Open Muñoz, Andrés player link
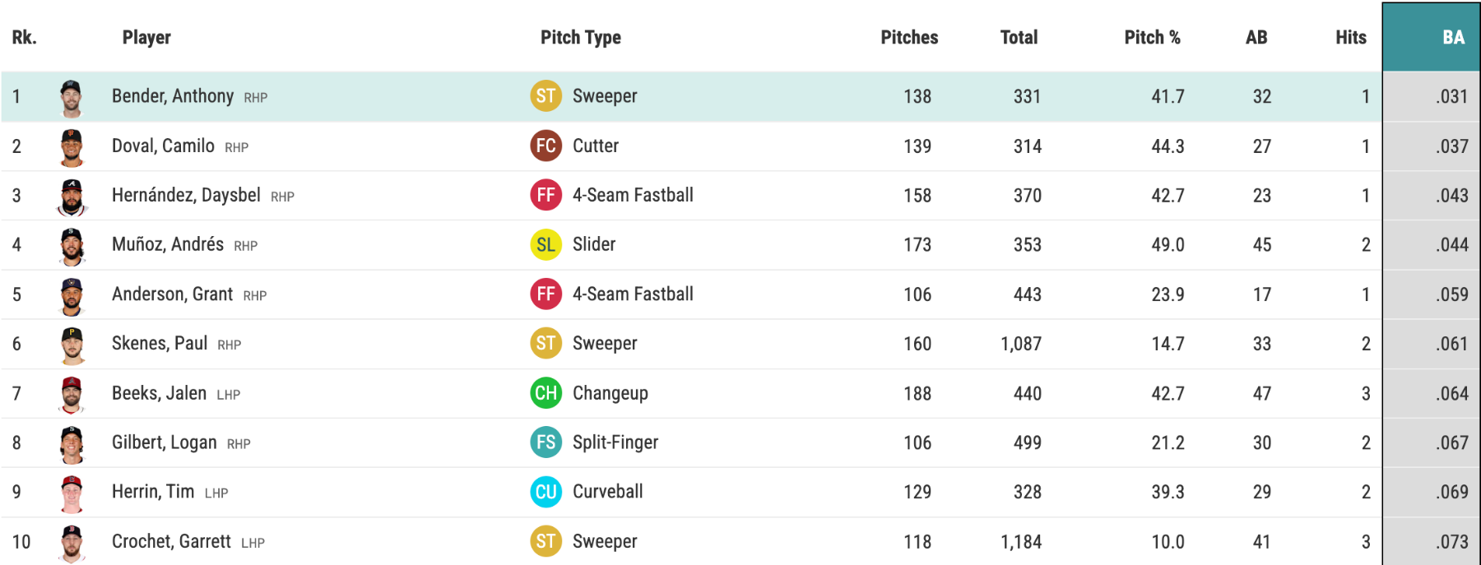 point(168,244)
